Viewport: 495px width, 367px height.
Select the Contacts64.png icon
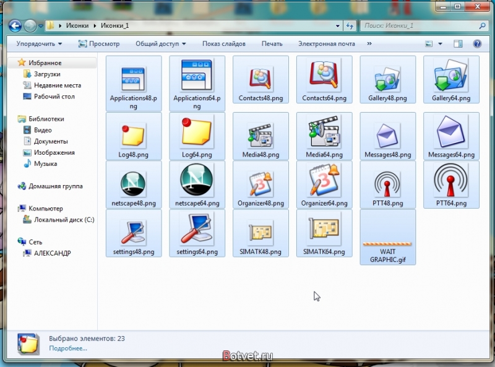coord(324,76)
